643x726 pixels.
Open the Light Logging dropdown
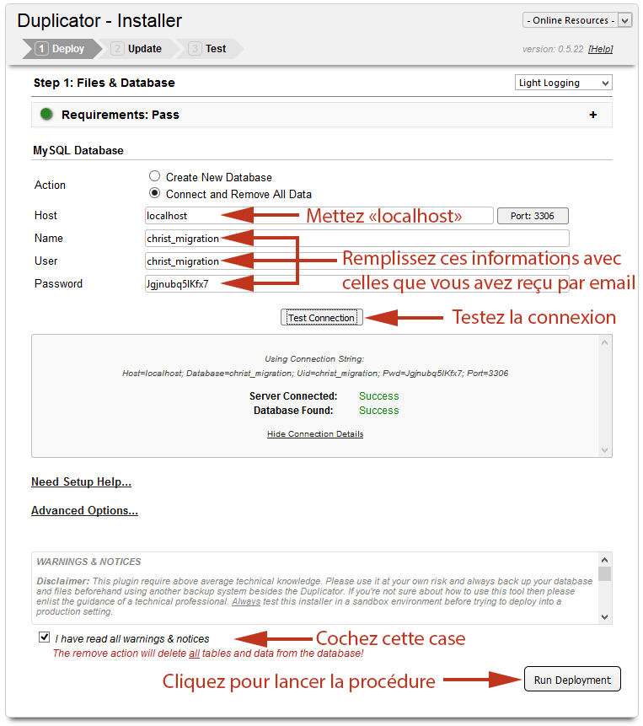tap(564, 83)
